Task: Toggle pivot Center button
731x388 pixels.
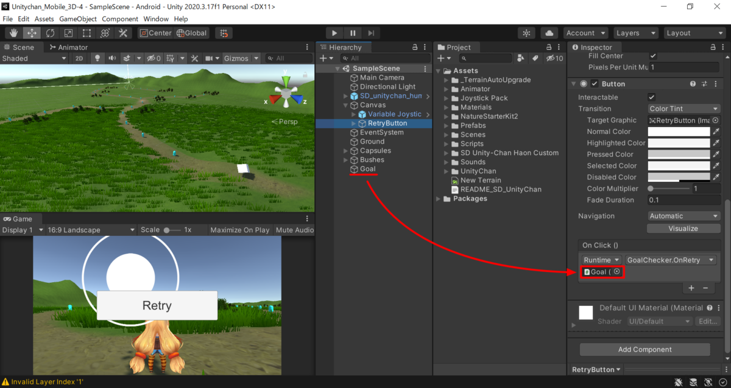Action: point(155,33)
